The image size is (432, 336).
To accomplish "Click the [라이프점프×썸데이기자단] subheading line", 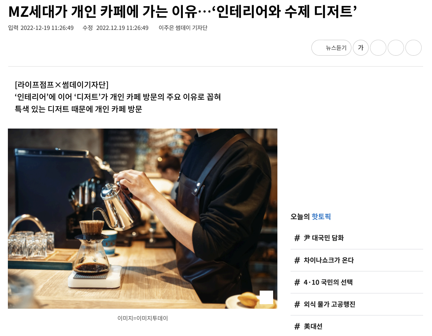I will (62, 85).
